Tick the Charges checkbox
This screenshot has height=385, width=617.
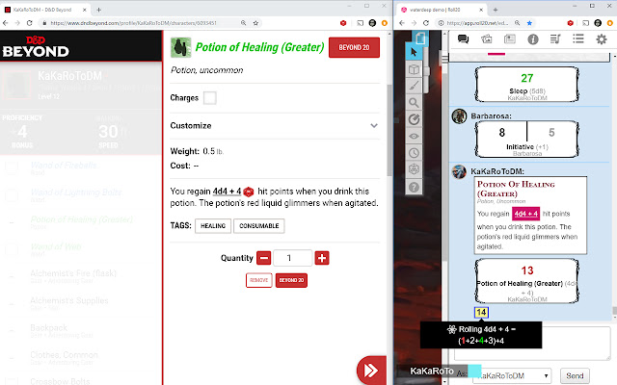pos(210,98)
